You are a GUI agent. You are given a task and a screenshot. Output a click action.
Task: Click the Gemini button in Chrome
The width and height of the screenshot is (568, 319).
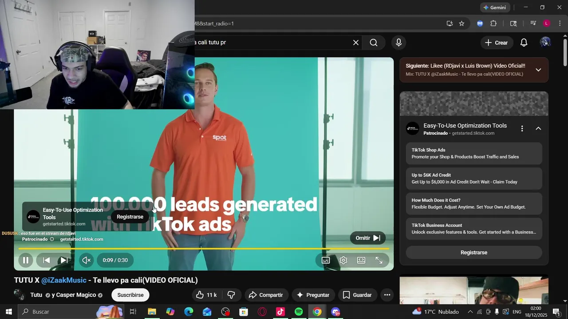coord(495,8)
